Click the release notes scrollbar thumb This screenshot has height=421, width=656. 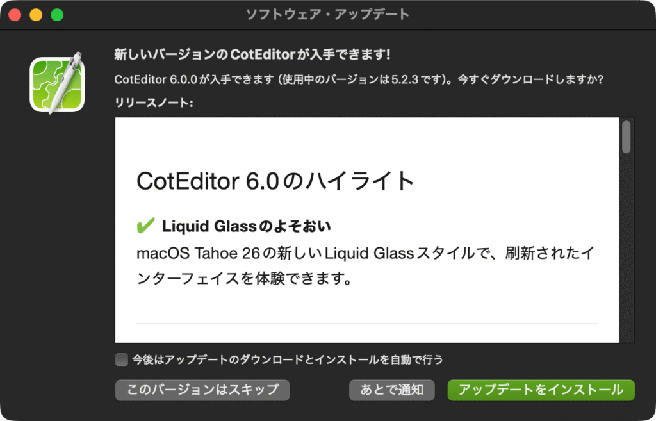click(x=626, y=137)
